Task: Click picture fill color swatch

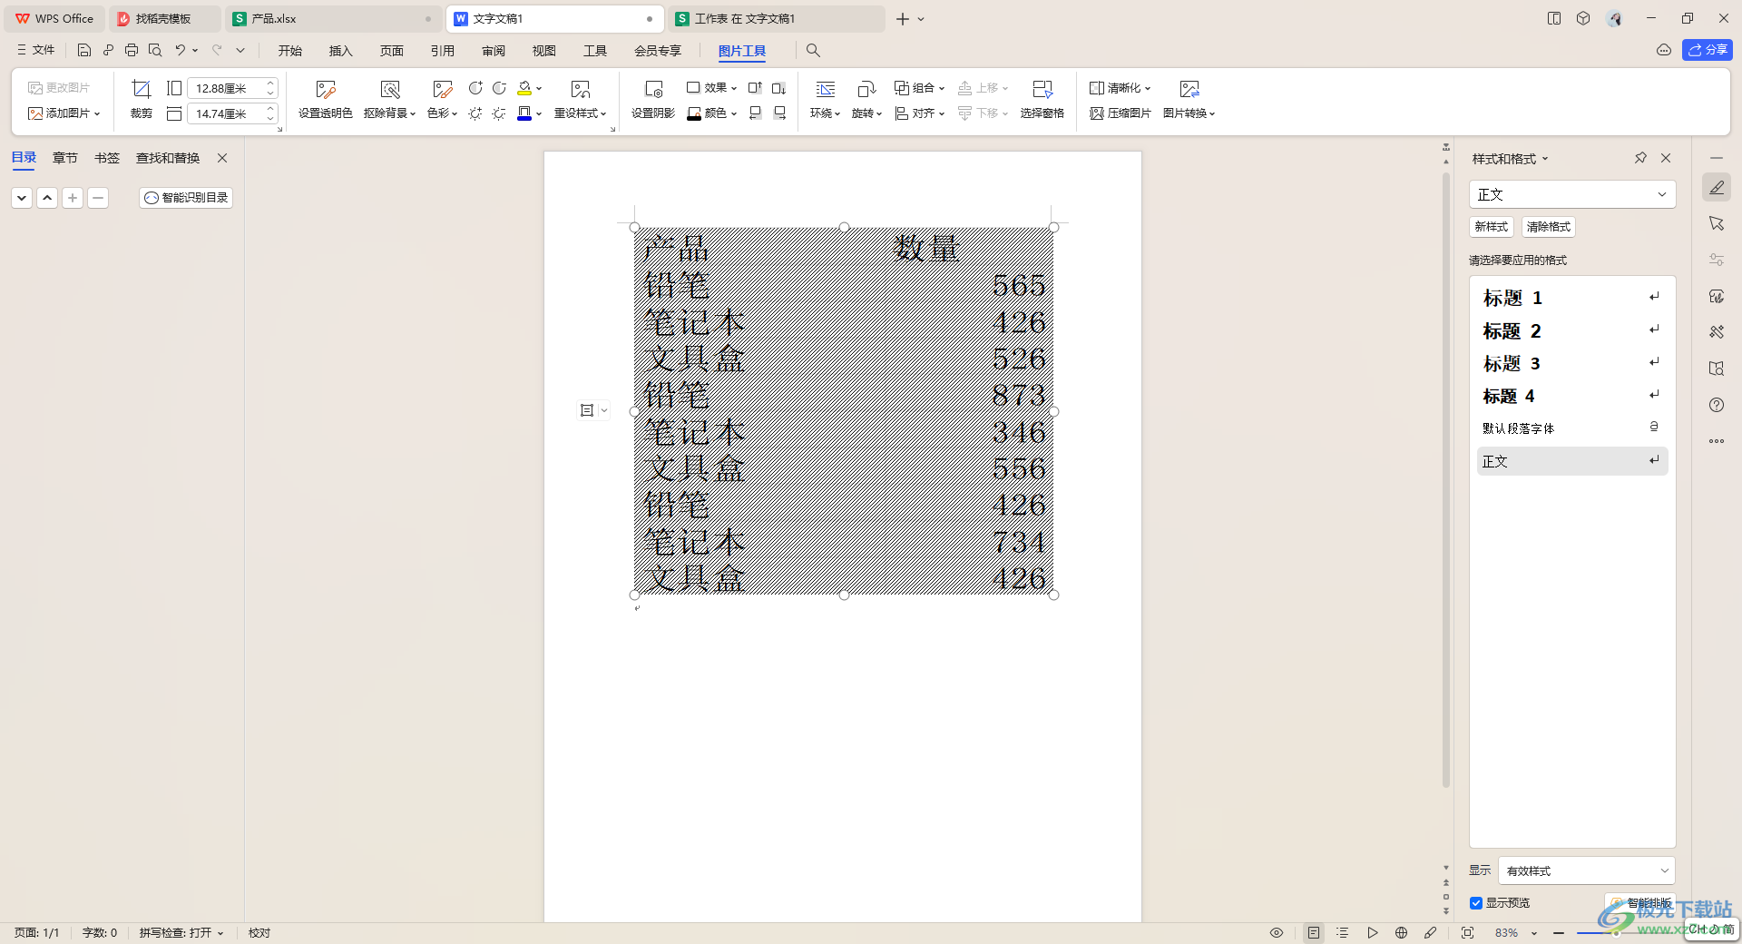Action: tap(524, 88)
